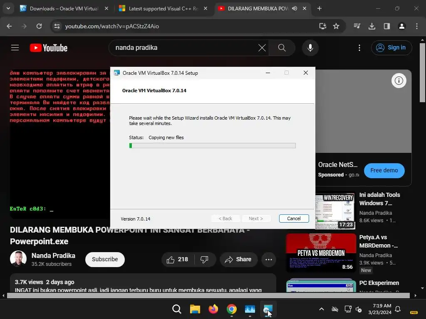Image resolution: width=426 pixels, height=319 pixels.
Task: Close the Visual C++ browser tab
Action: point(206,8)
